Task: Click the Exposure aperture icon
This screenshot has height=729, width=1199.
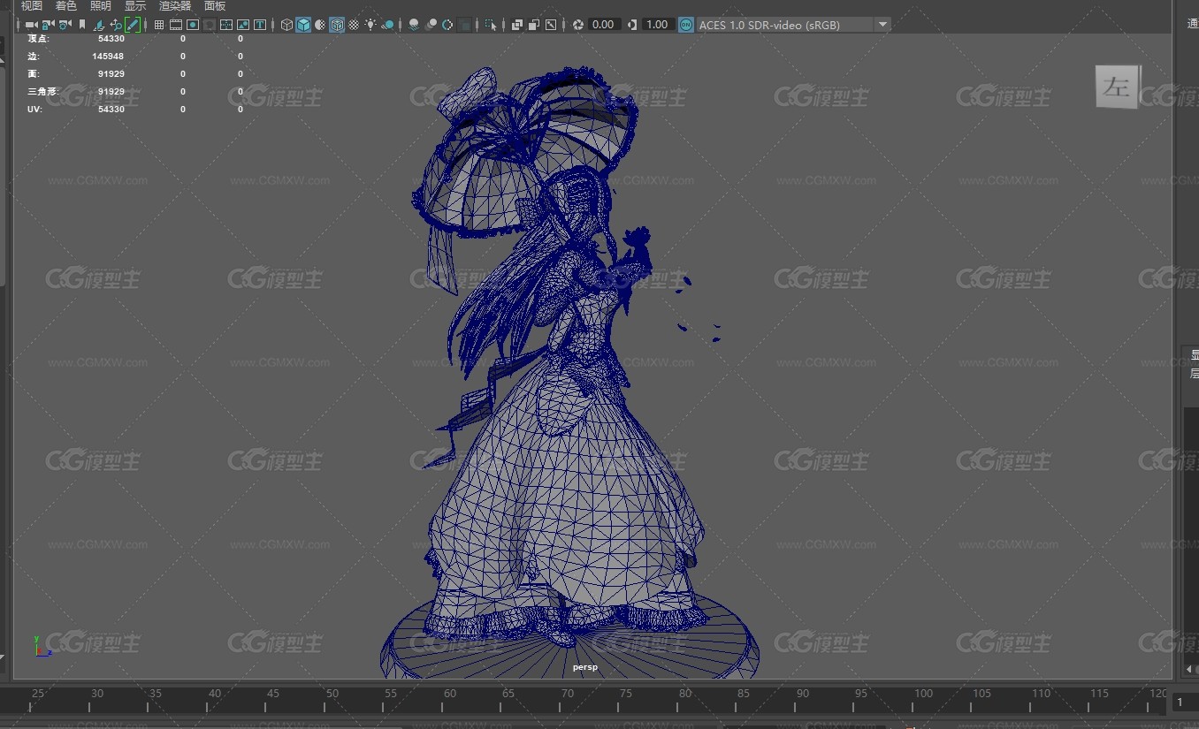Action: (577, 25)
